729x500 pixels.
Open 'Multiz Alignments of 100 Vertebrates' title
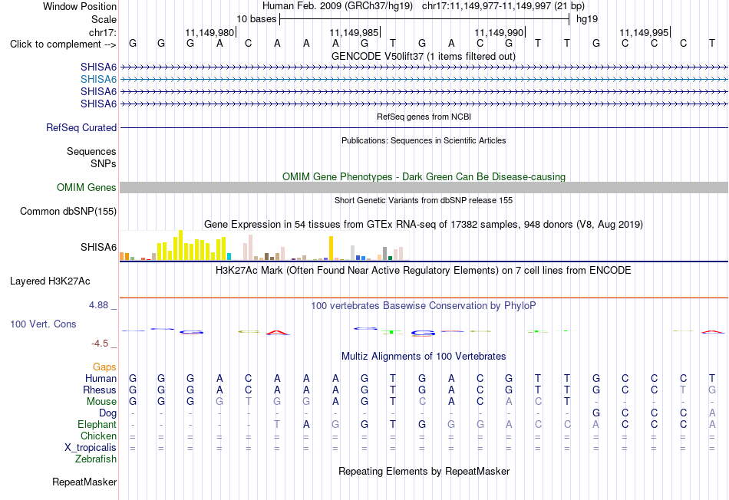click(424, 357)
